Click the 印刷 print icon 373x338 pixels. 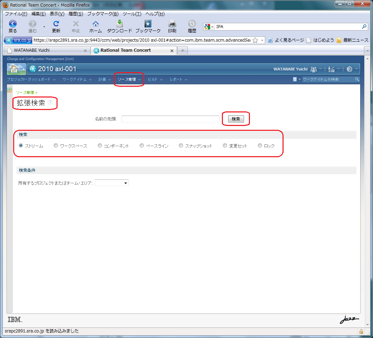tap(172, 24)
